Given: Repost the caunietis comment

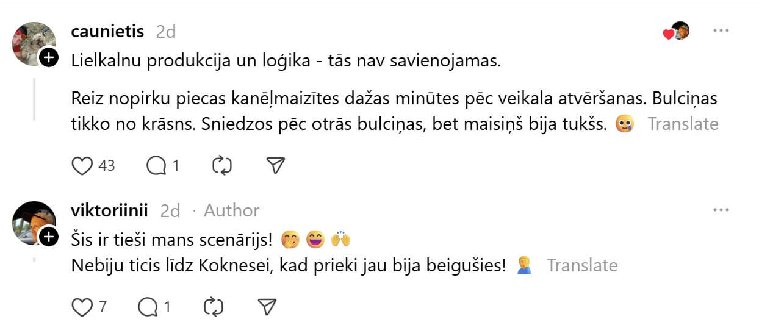Looking at the screenshot, I should click(x=221, y=165).
